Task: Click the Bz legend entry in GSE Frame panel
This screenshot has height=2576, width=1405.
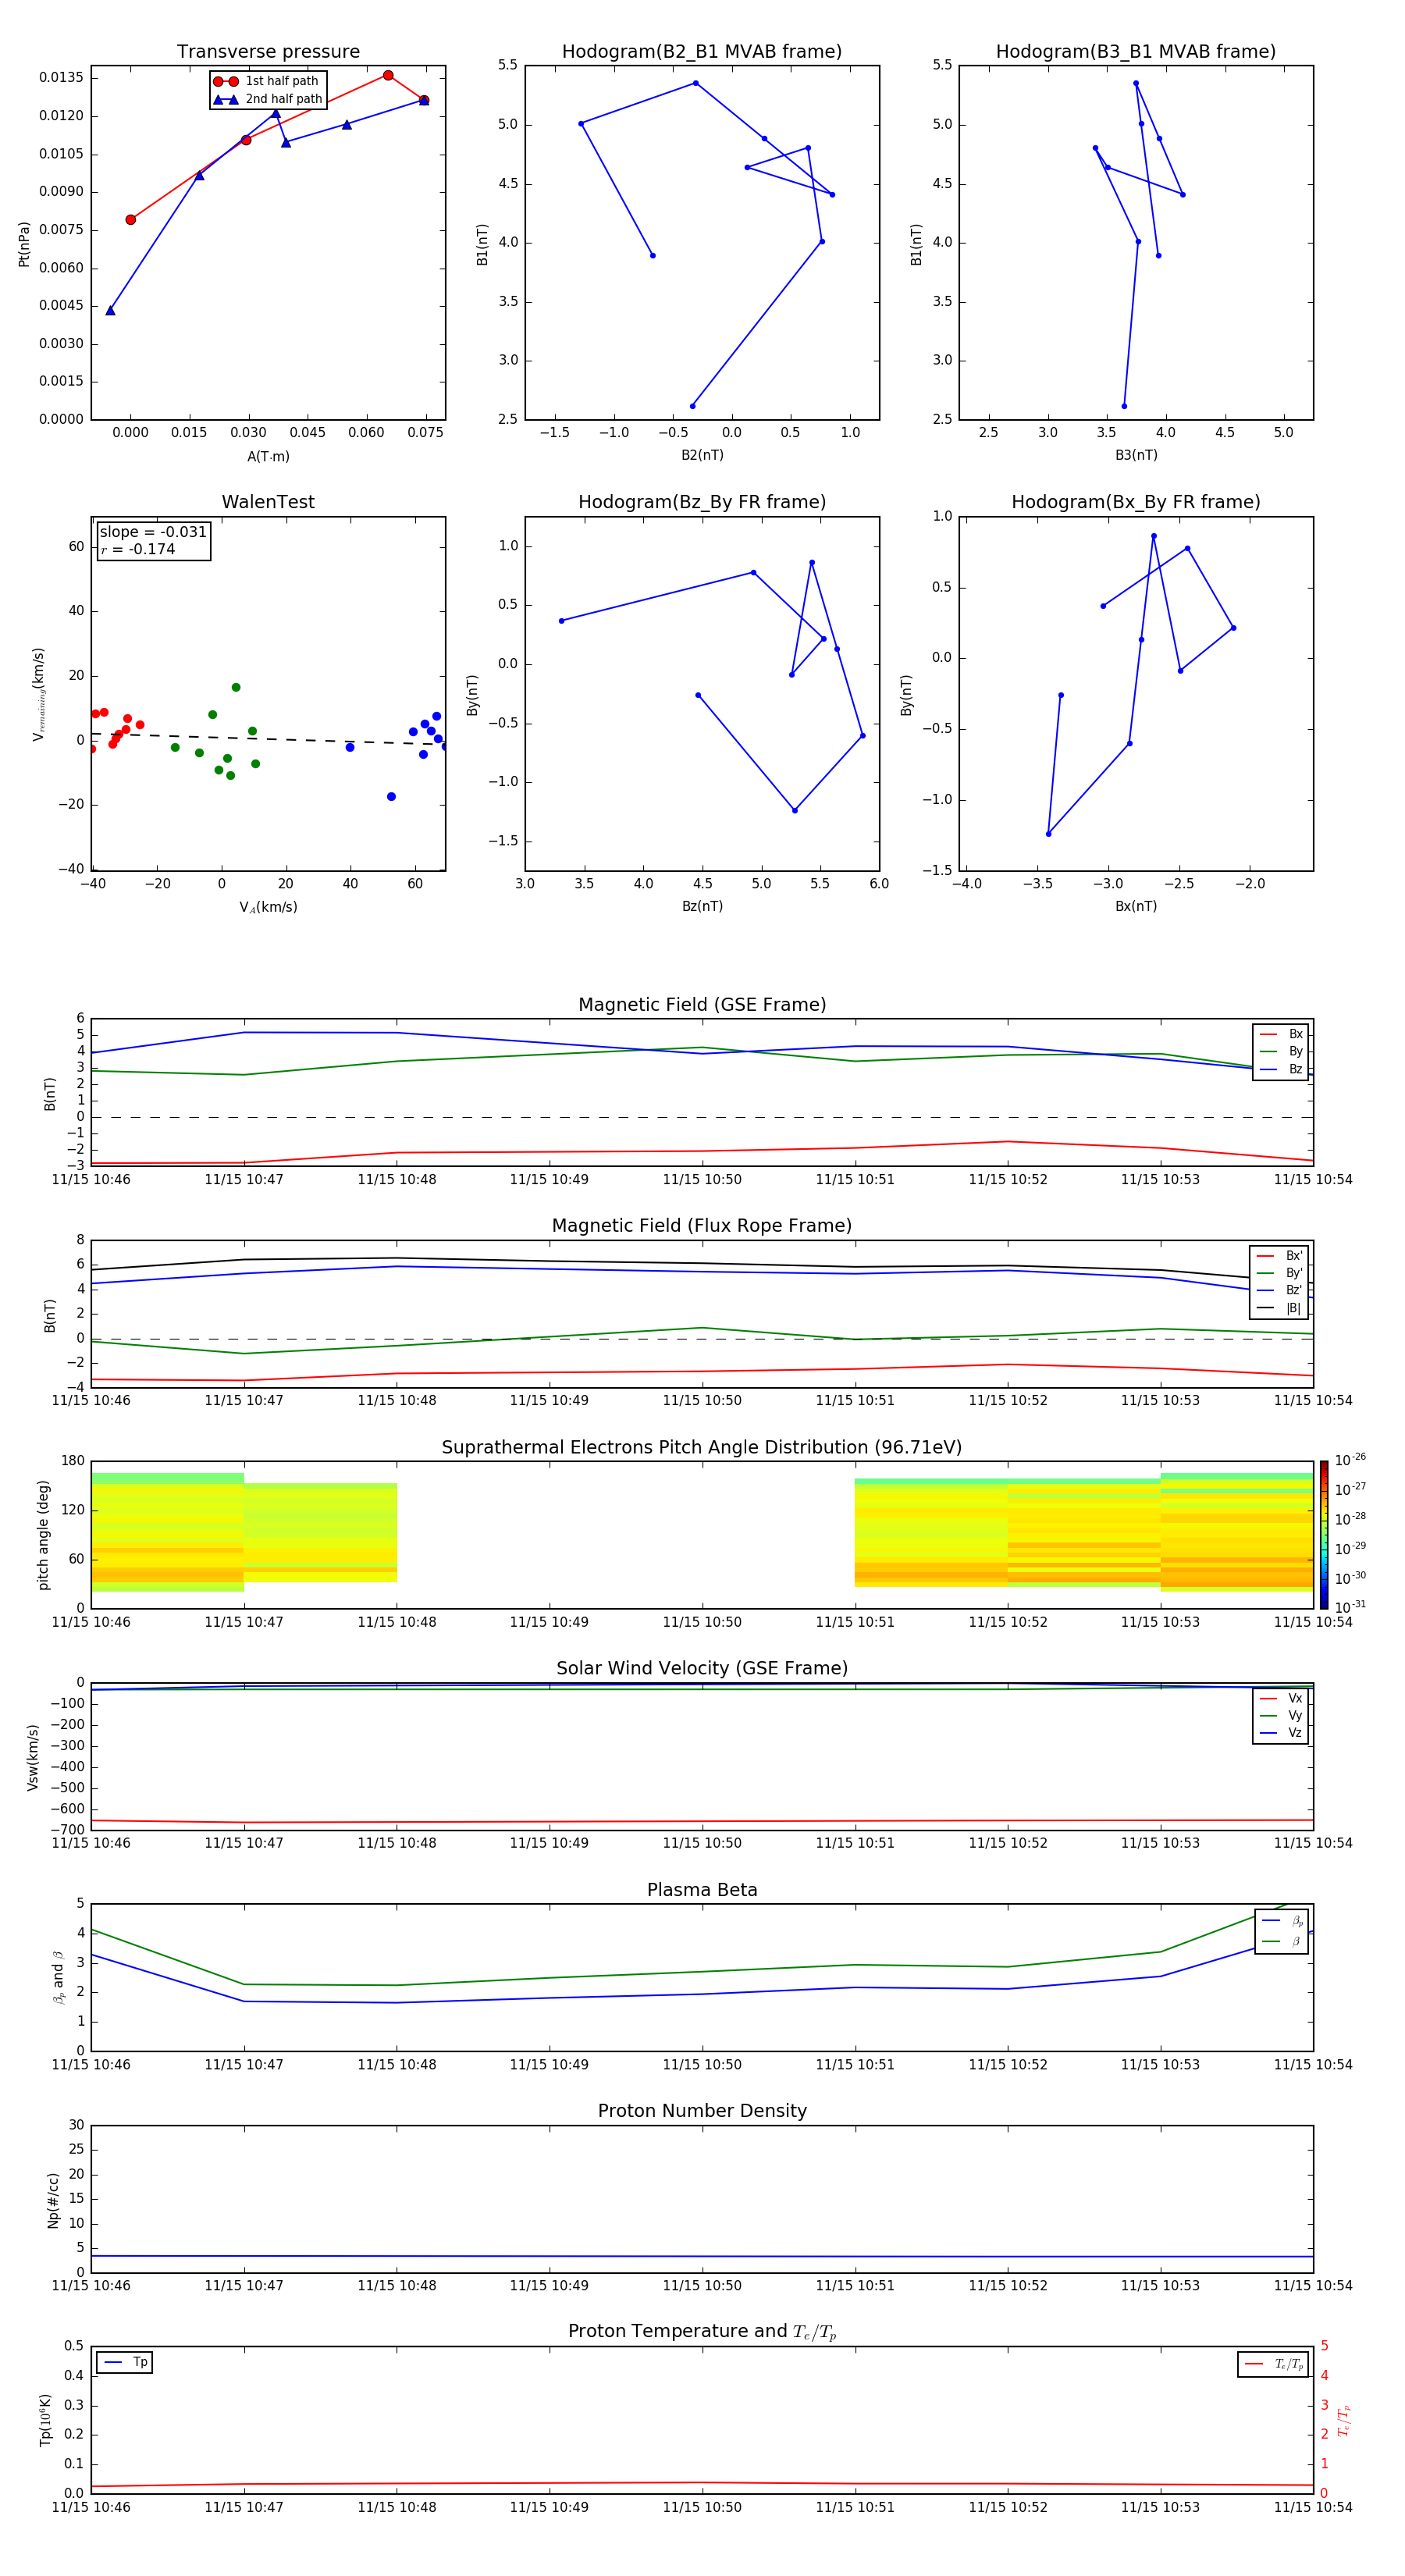Action: click(x=1281, y=1069)
